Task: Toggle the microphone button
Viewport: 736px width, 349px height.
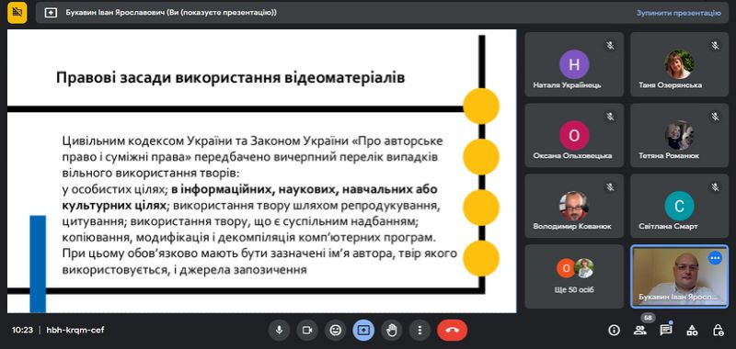Action: 280,331
